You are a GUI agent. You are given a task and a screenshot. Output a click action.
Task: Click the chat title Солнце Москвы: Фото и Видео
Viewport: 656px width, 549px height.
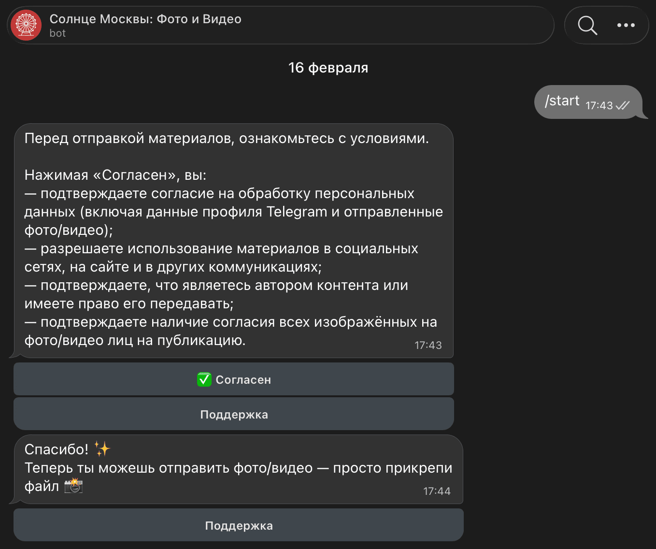[145, 19]
